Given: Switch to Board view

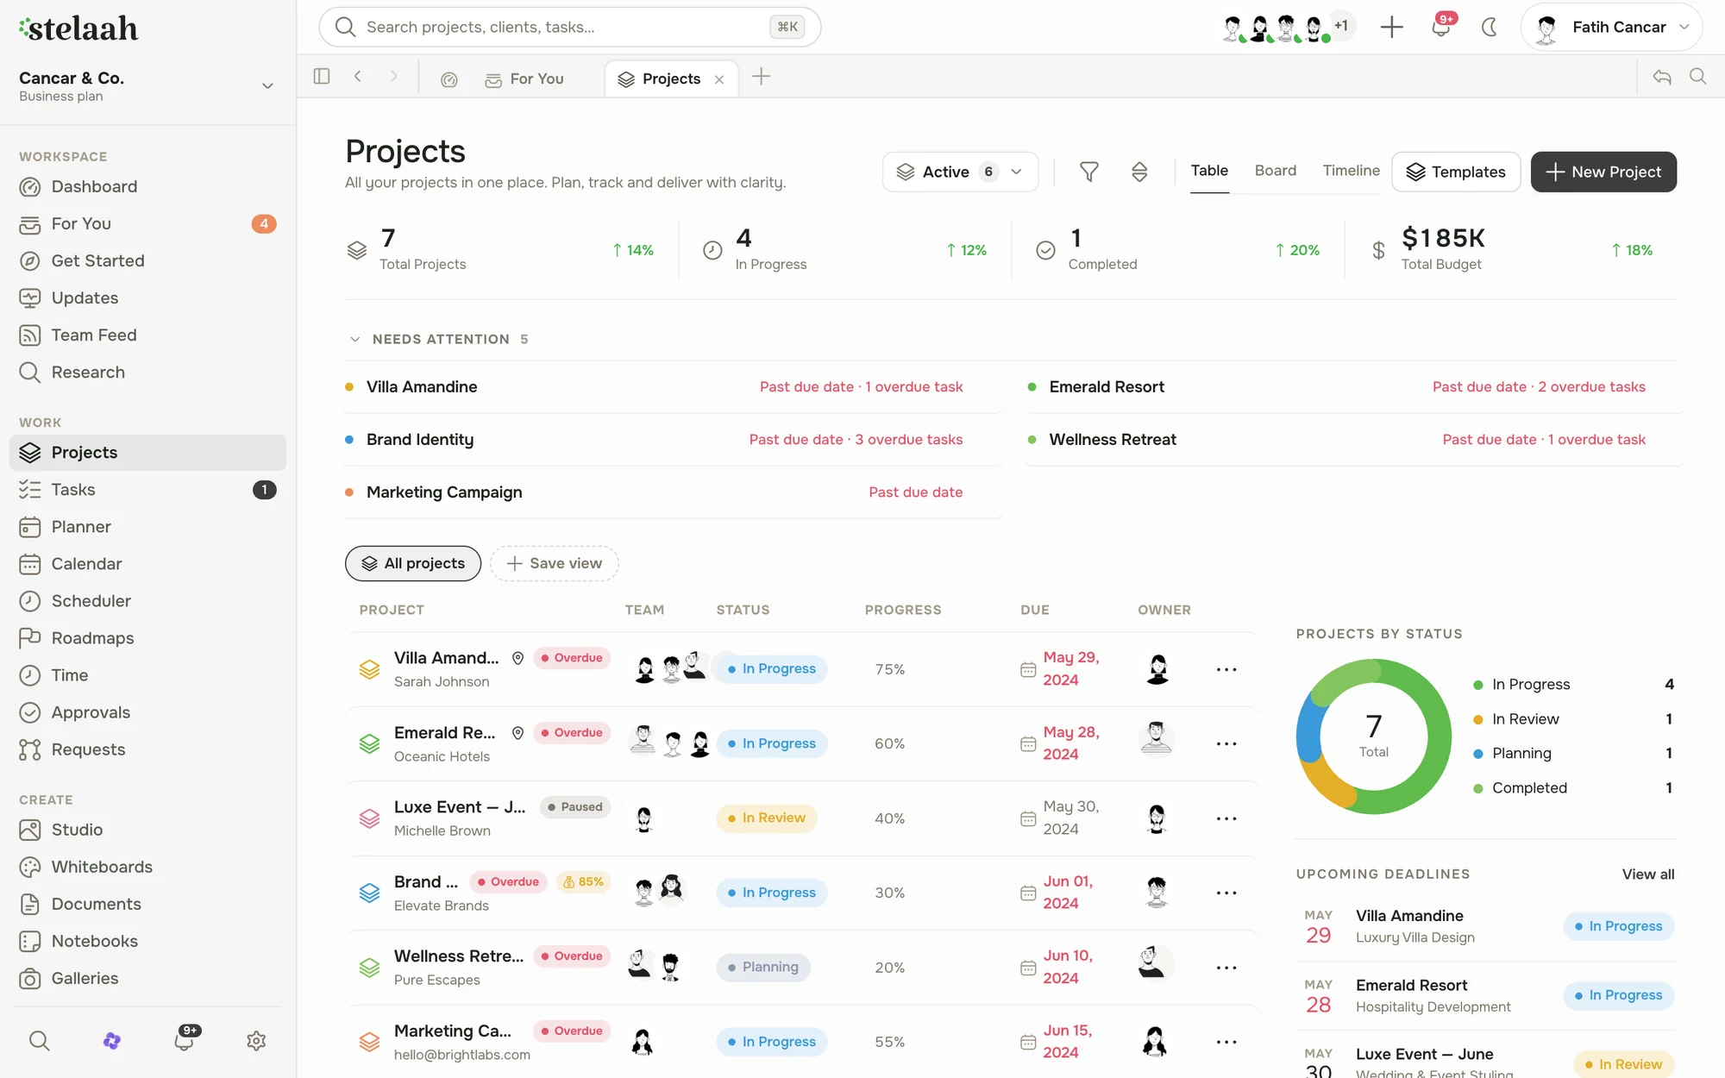Looking at the screenshot, I should point(1275,171).
